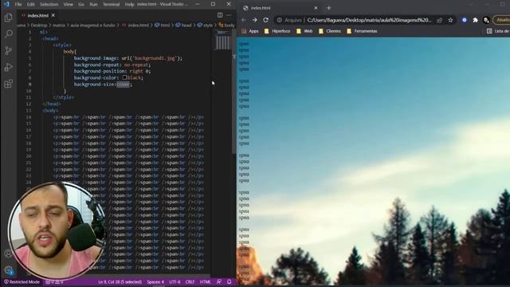Open the Manage gear menu in VS Code
Viewport: 510px width, 287px height.
tap(9, 270)
